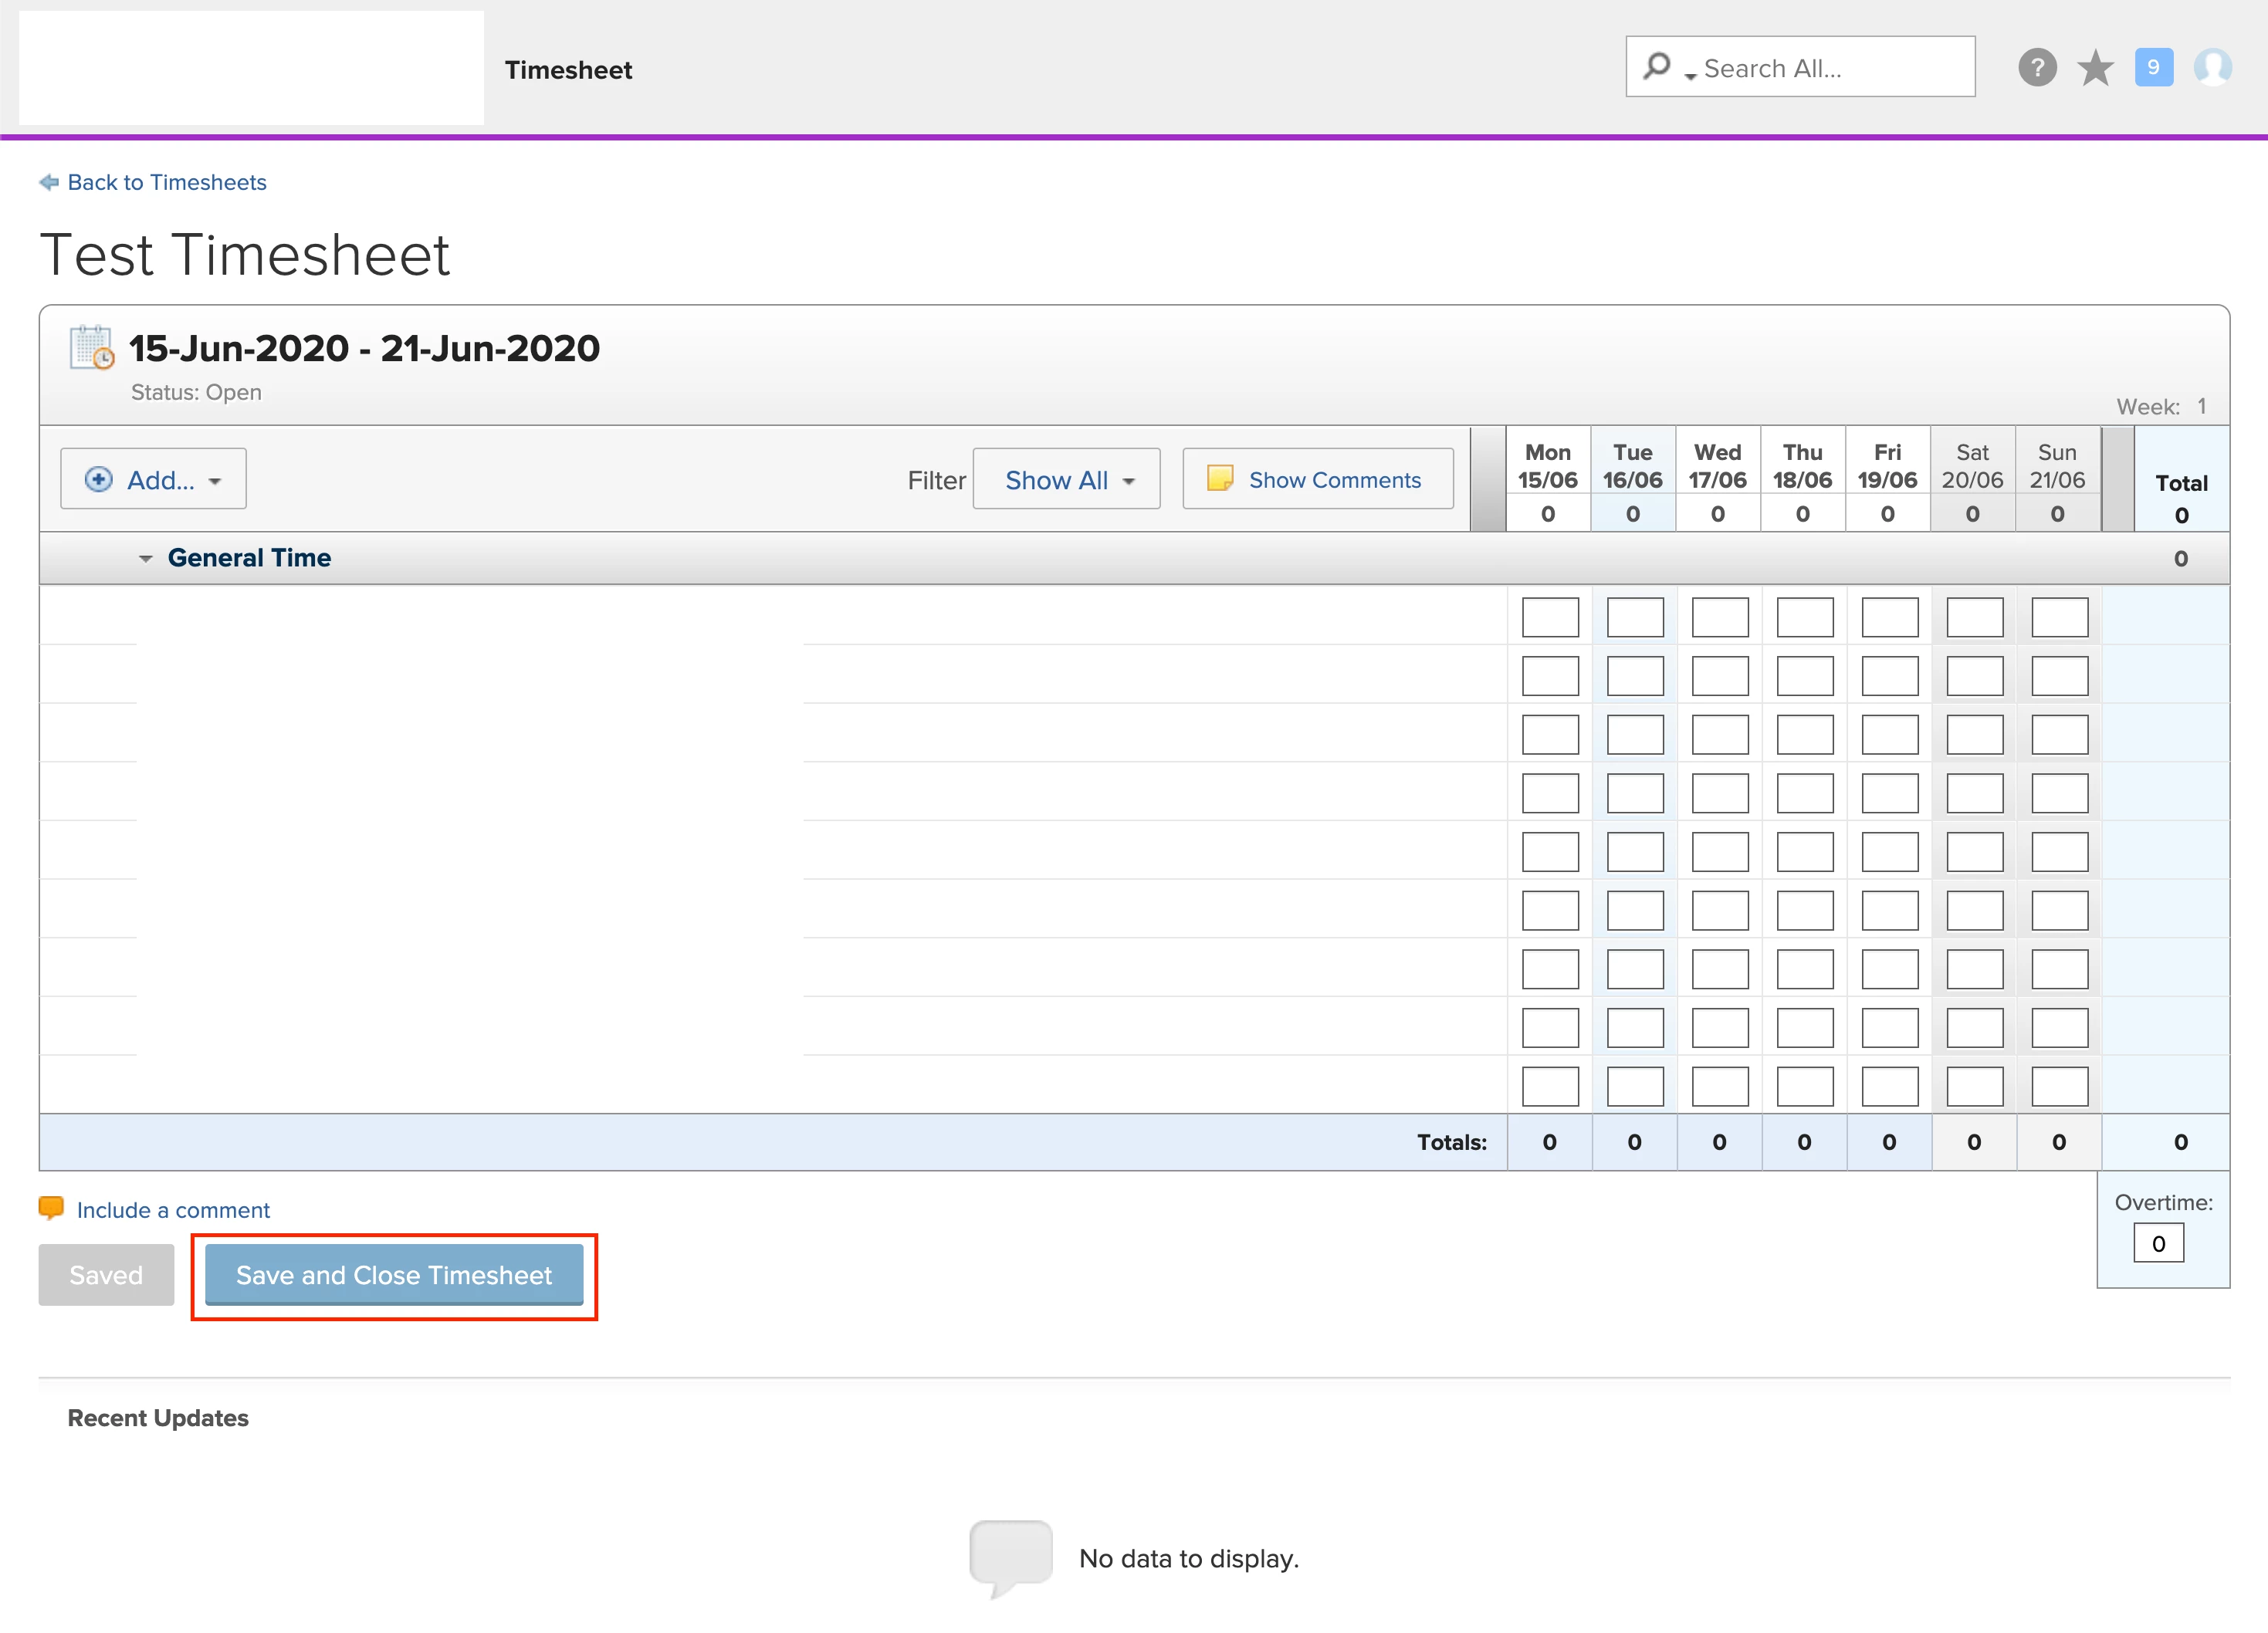Click the Overtime input field
The height and width of the screenshot is (1633, 2268).
click(x=2158, y=1244)
